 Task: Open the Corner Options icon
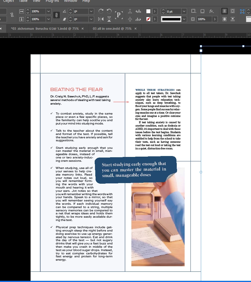pyautogui.click(x=194, y=11)
